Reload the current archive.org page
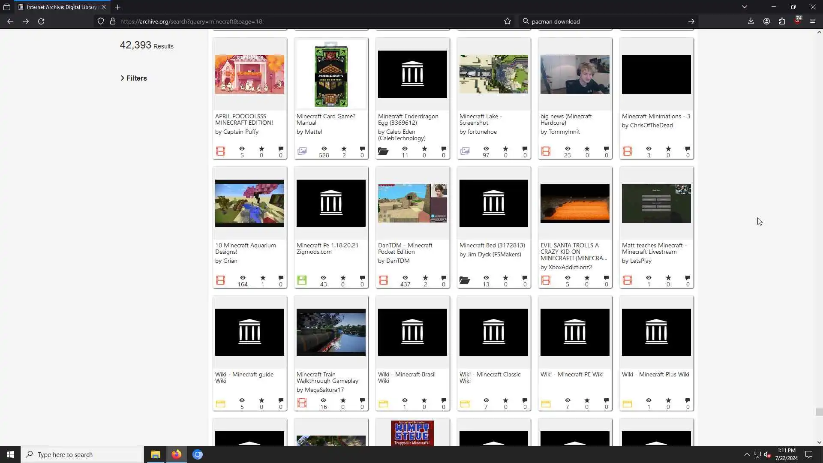This screenshot has width=823, height=463. (41, 21)
